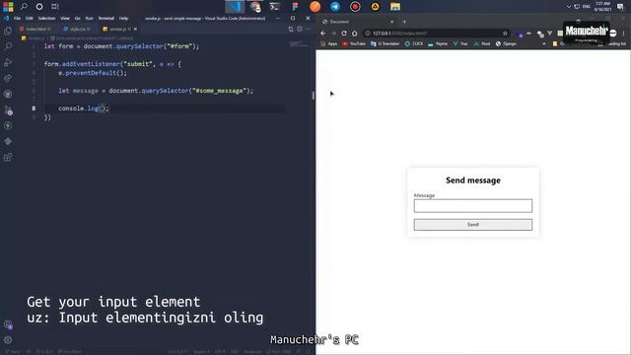Go to Chrome home page button
This screenshot has height=355, width=631.
click(355, 34)
